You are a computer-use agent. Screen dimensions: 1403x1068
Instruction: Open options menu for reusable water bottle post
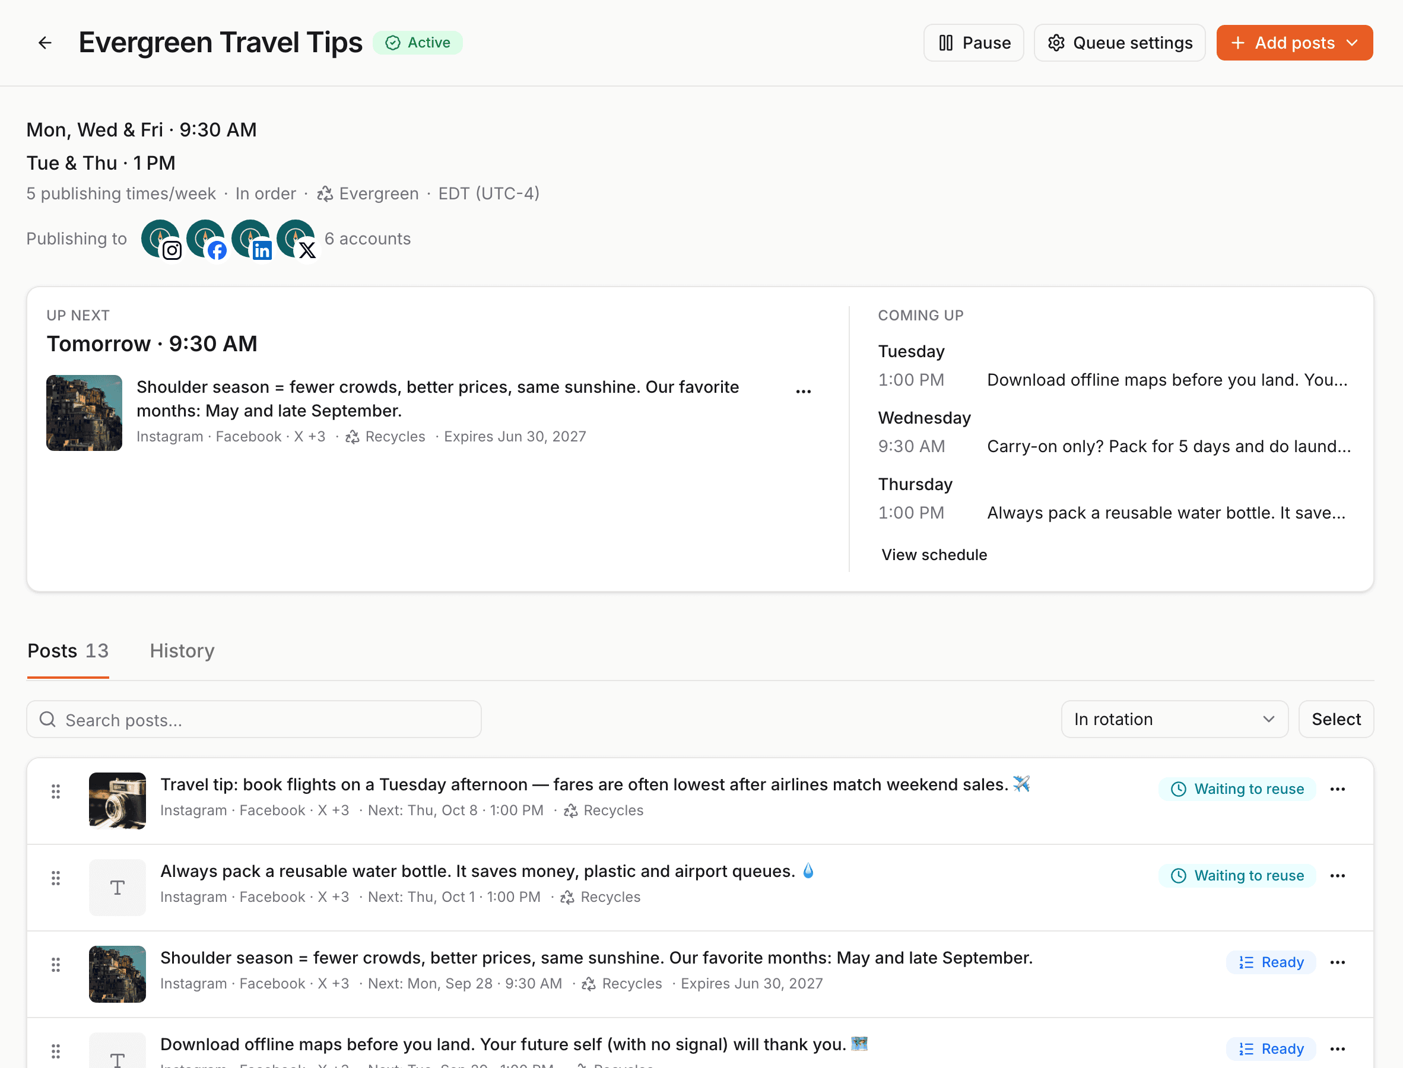(1338, 875)
